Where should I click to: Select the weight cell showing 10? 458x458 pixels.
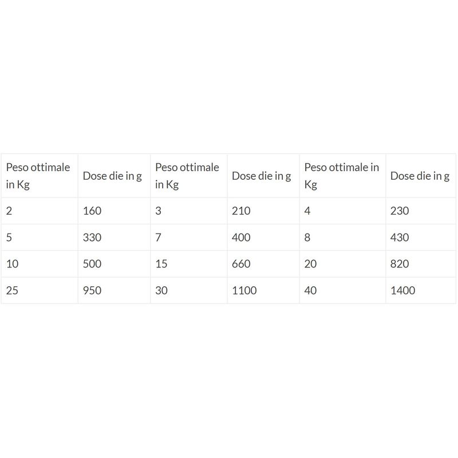(x=12, y=264)
